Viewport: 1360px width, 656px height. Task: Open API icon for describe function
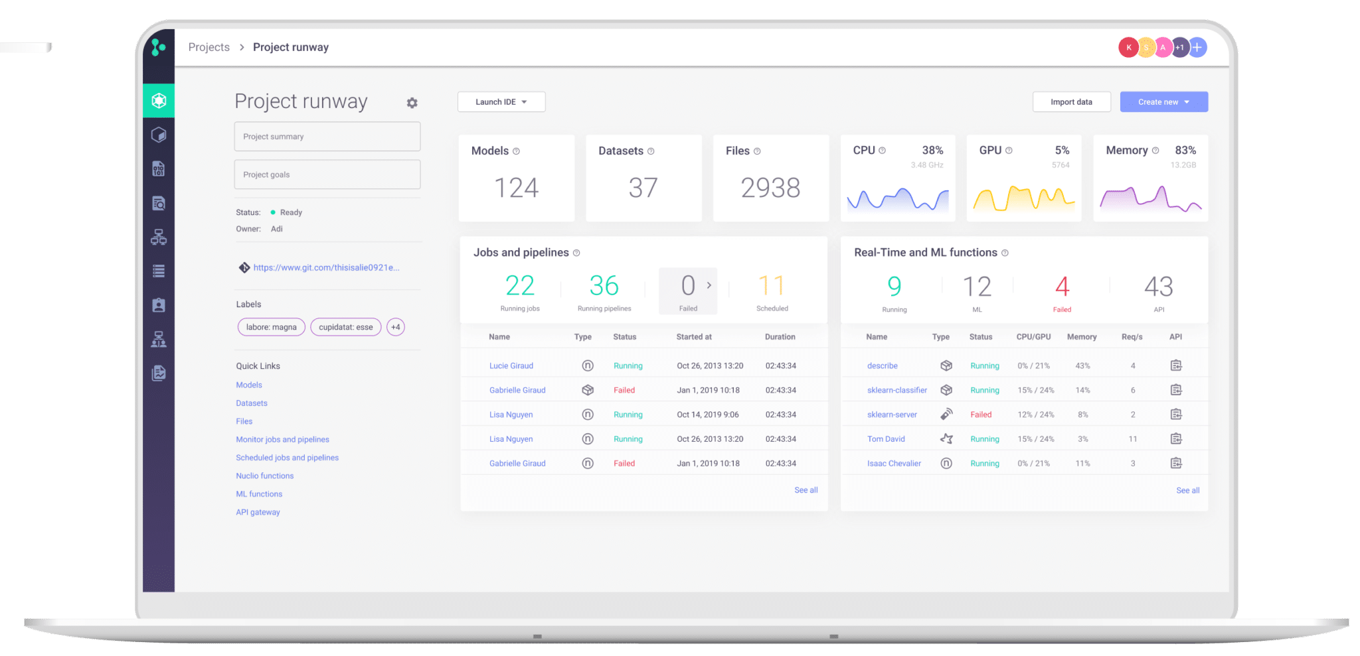coord(1175,365)
